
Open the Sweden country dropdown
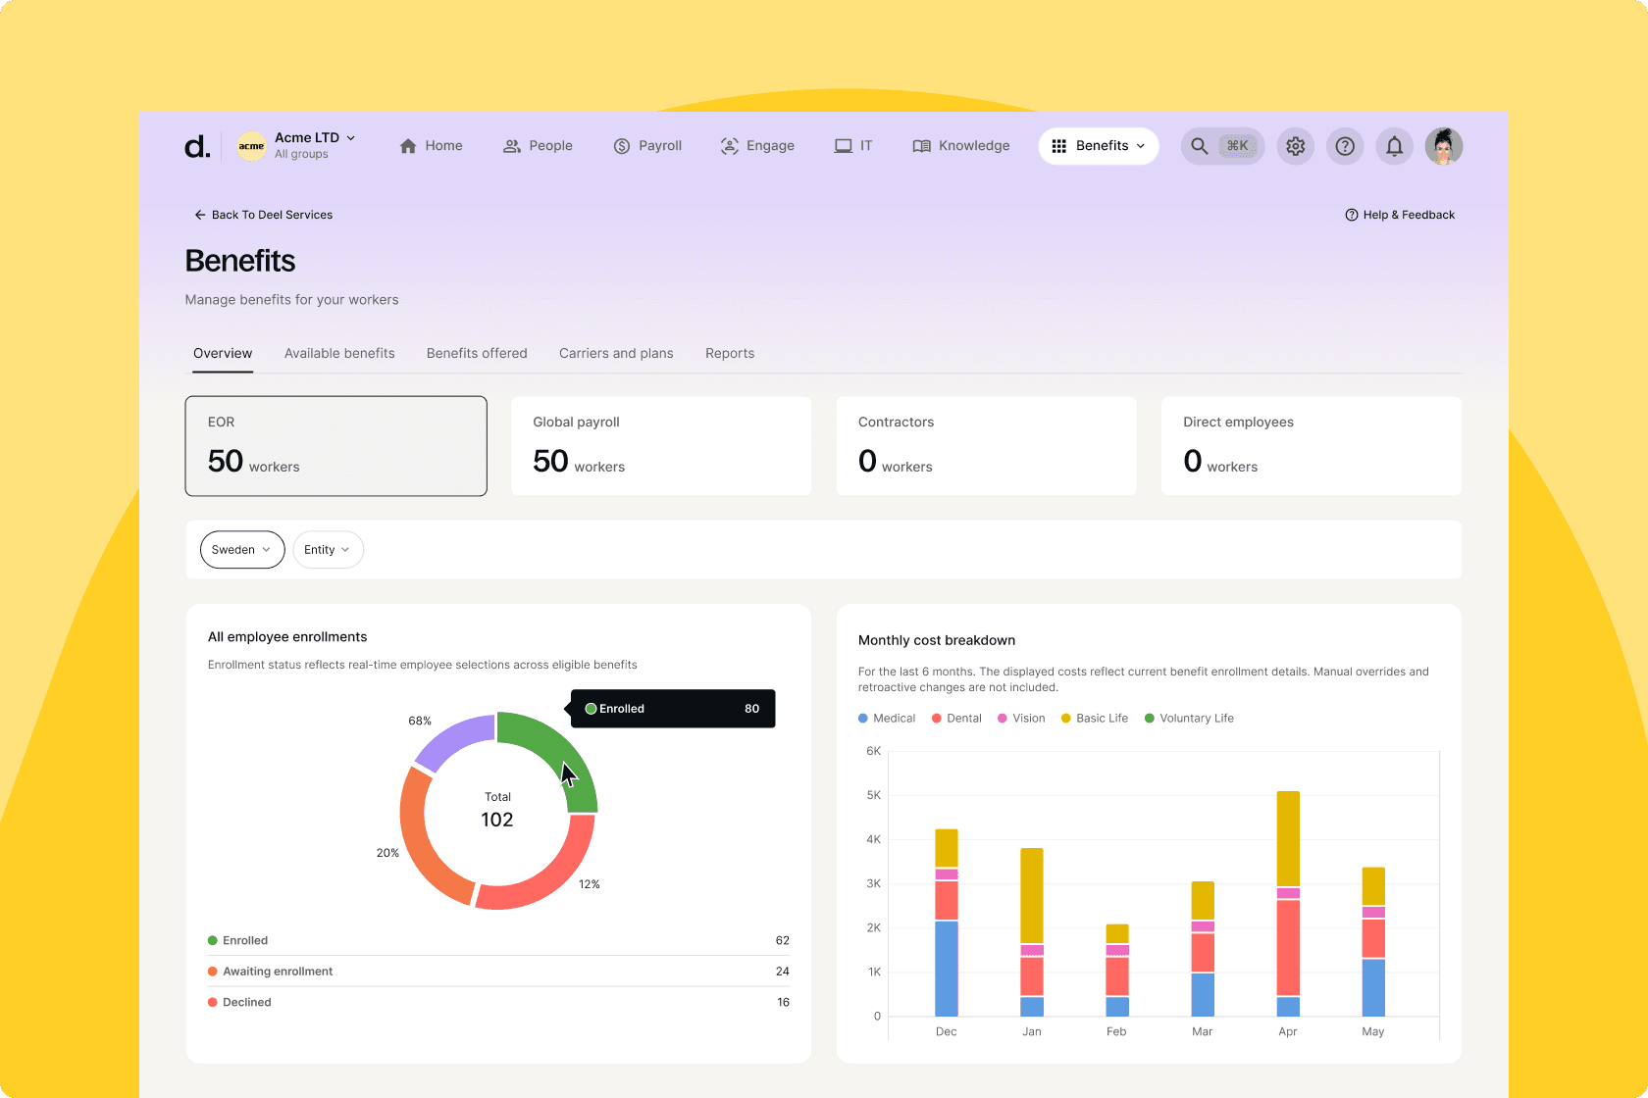point(241,549)
